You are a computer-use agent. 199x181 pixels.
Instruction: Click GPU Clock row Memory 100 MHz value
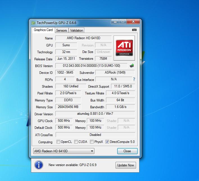coord(96,121)
